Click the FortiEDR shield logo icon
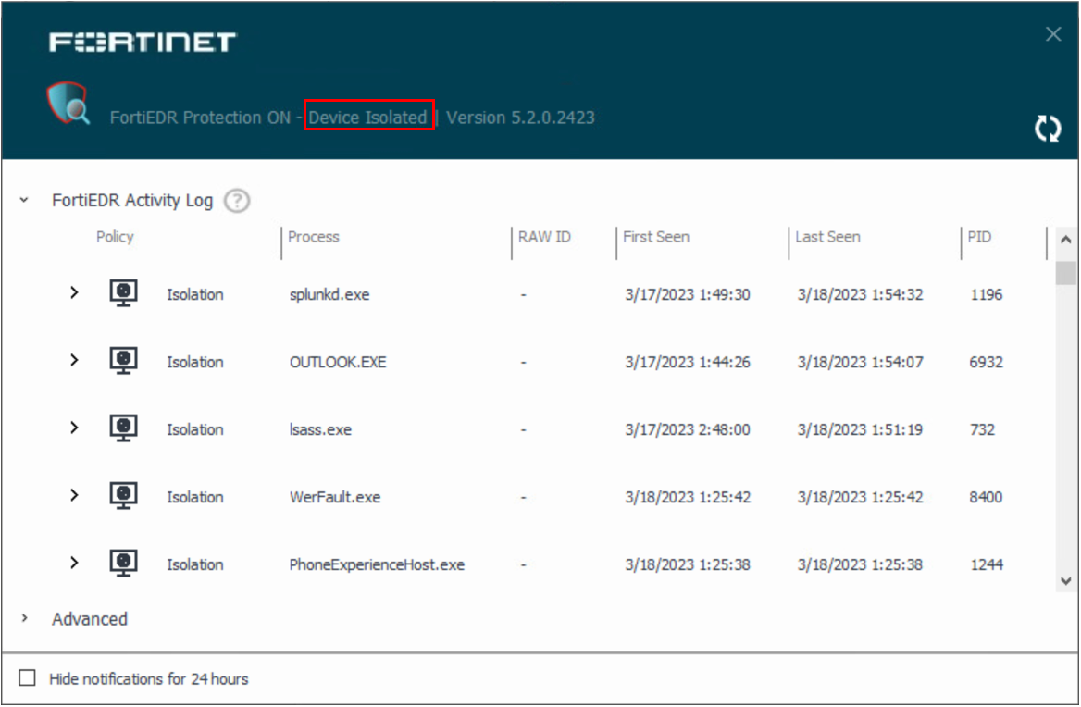Viewport: 1081px width, 707px height. (68, 104)
